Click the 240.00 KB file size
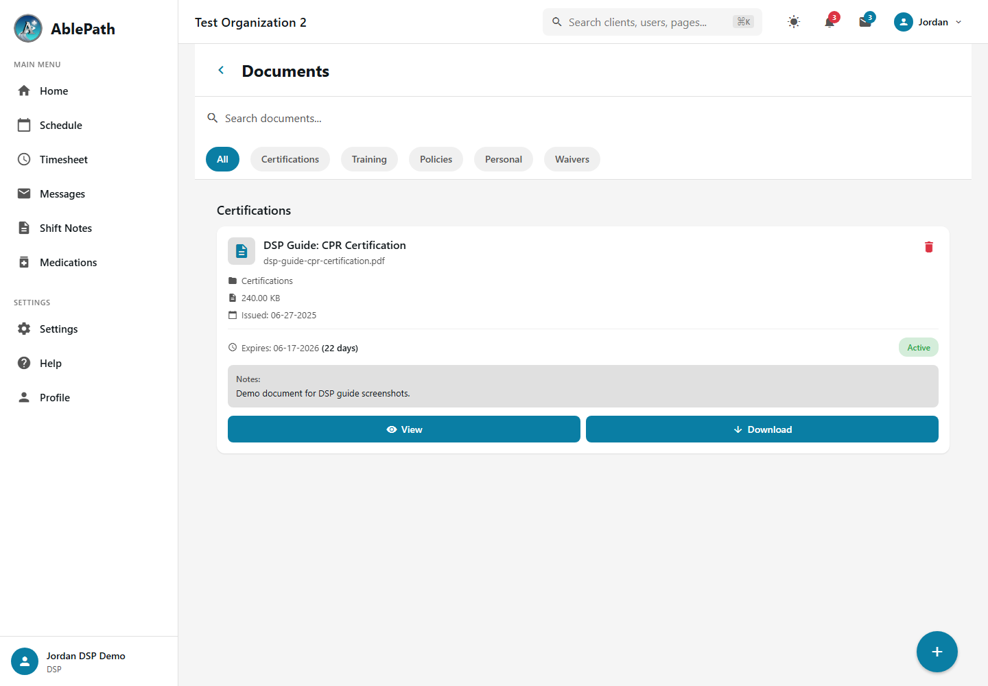 coord(261,298)
